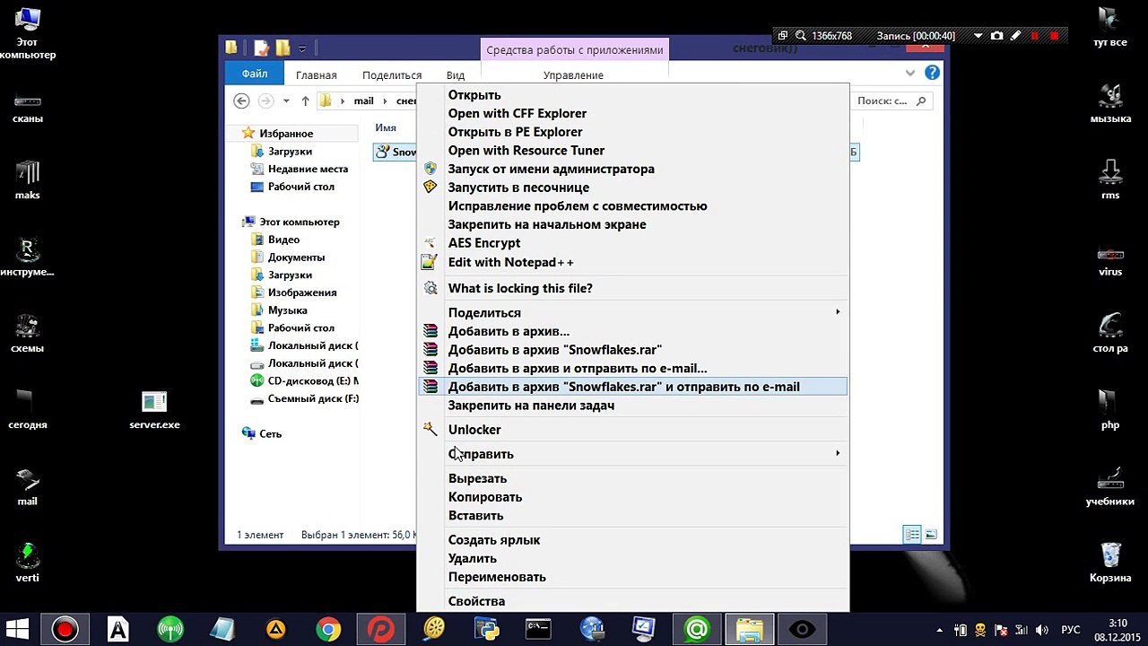Click 'Сеть' in navigation pane
1148x646 pixels.
270,433
